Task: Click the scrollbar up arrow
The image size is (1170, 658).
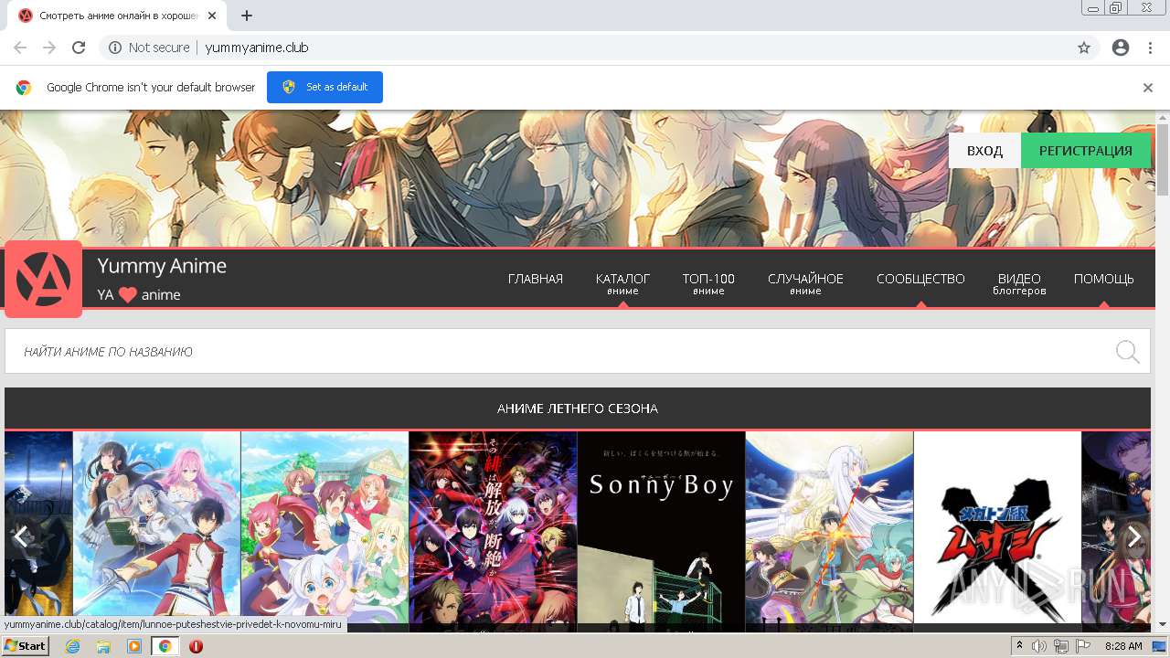Action: (x=1162, y=117)
